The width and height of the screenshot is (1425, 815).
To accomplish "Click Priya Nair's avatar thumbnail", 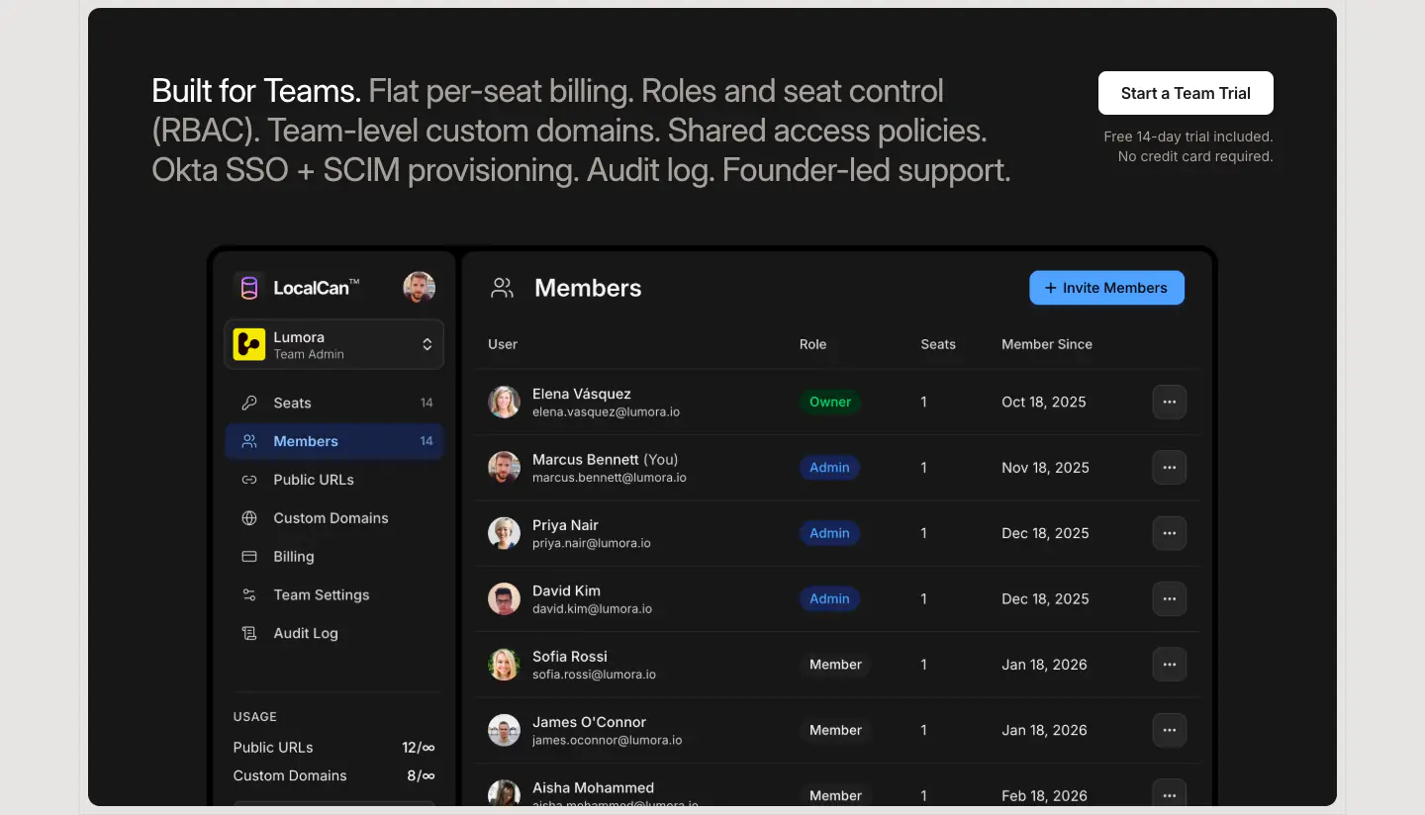I will pyautogui.click(x=504, y=533).
